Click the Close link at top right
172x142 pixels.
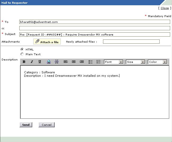click(165, 8)
